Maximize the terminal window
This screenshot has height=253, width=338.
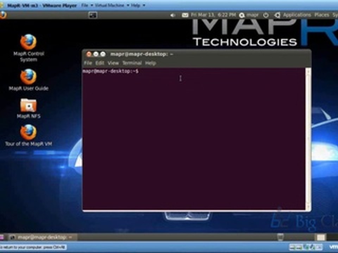pyautogui.click(x=103, y=54)
